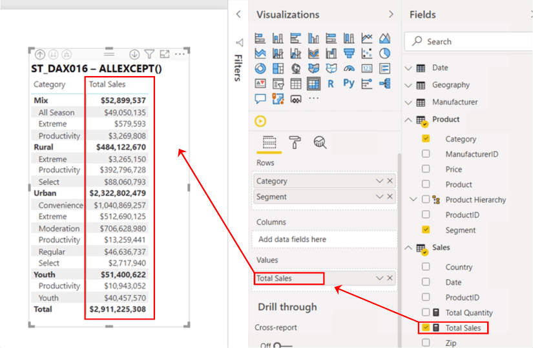Insert a Map (globe) visual
The height and width of the screenshot is (348, 533).
click(296, 68)
